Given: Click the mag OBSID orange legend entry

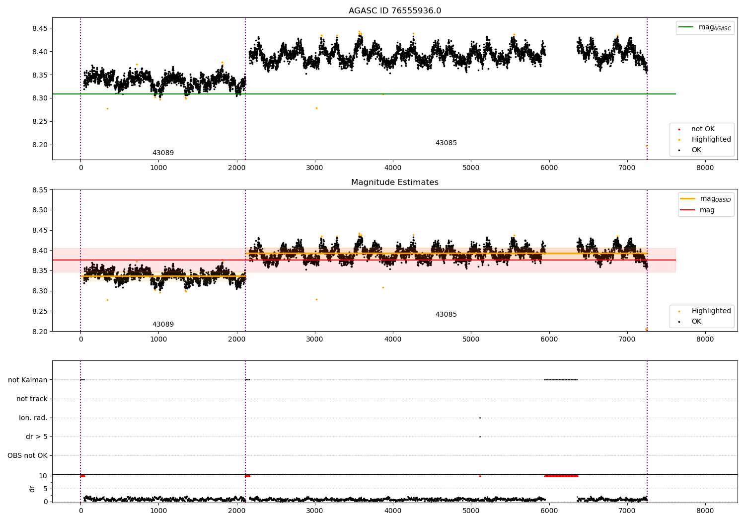Looking at the screenshot, I should click(x=706, y=199).
